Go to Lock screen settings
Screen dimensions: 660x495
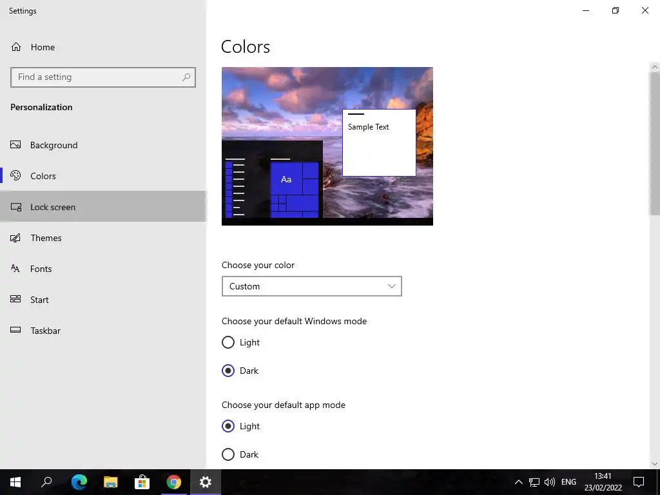point(103,207)
